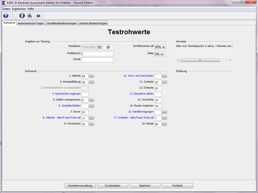Open person management toolbar icon

(6, 15)
